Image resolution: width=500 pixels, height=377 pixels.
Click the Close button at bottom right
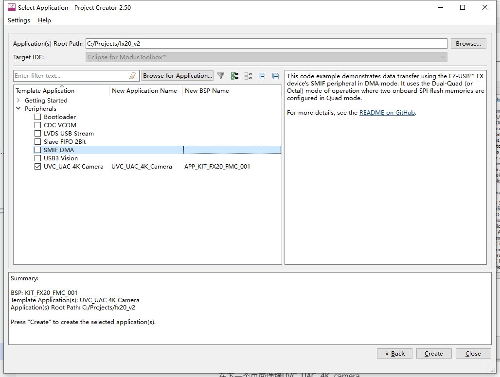(x=473, y=354)
